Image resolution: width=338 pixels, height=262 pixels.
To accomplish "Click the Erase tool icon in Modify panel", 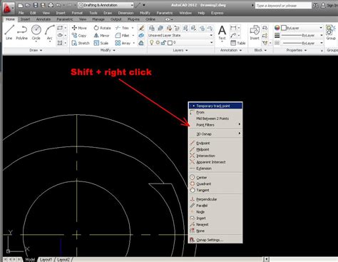I will 141,28.
